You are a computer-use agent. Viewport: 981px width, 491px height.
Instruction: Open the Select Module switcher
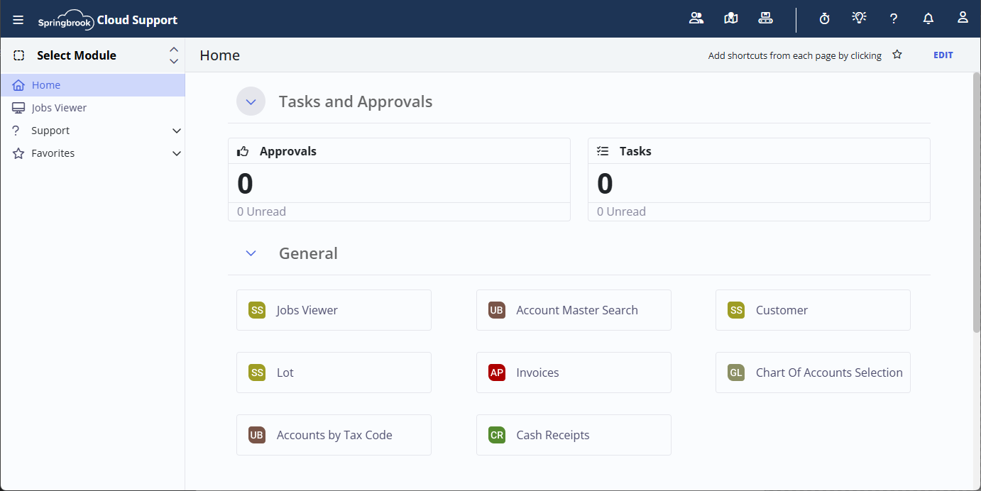coord(92,55)
